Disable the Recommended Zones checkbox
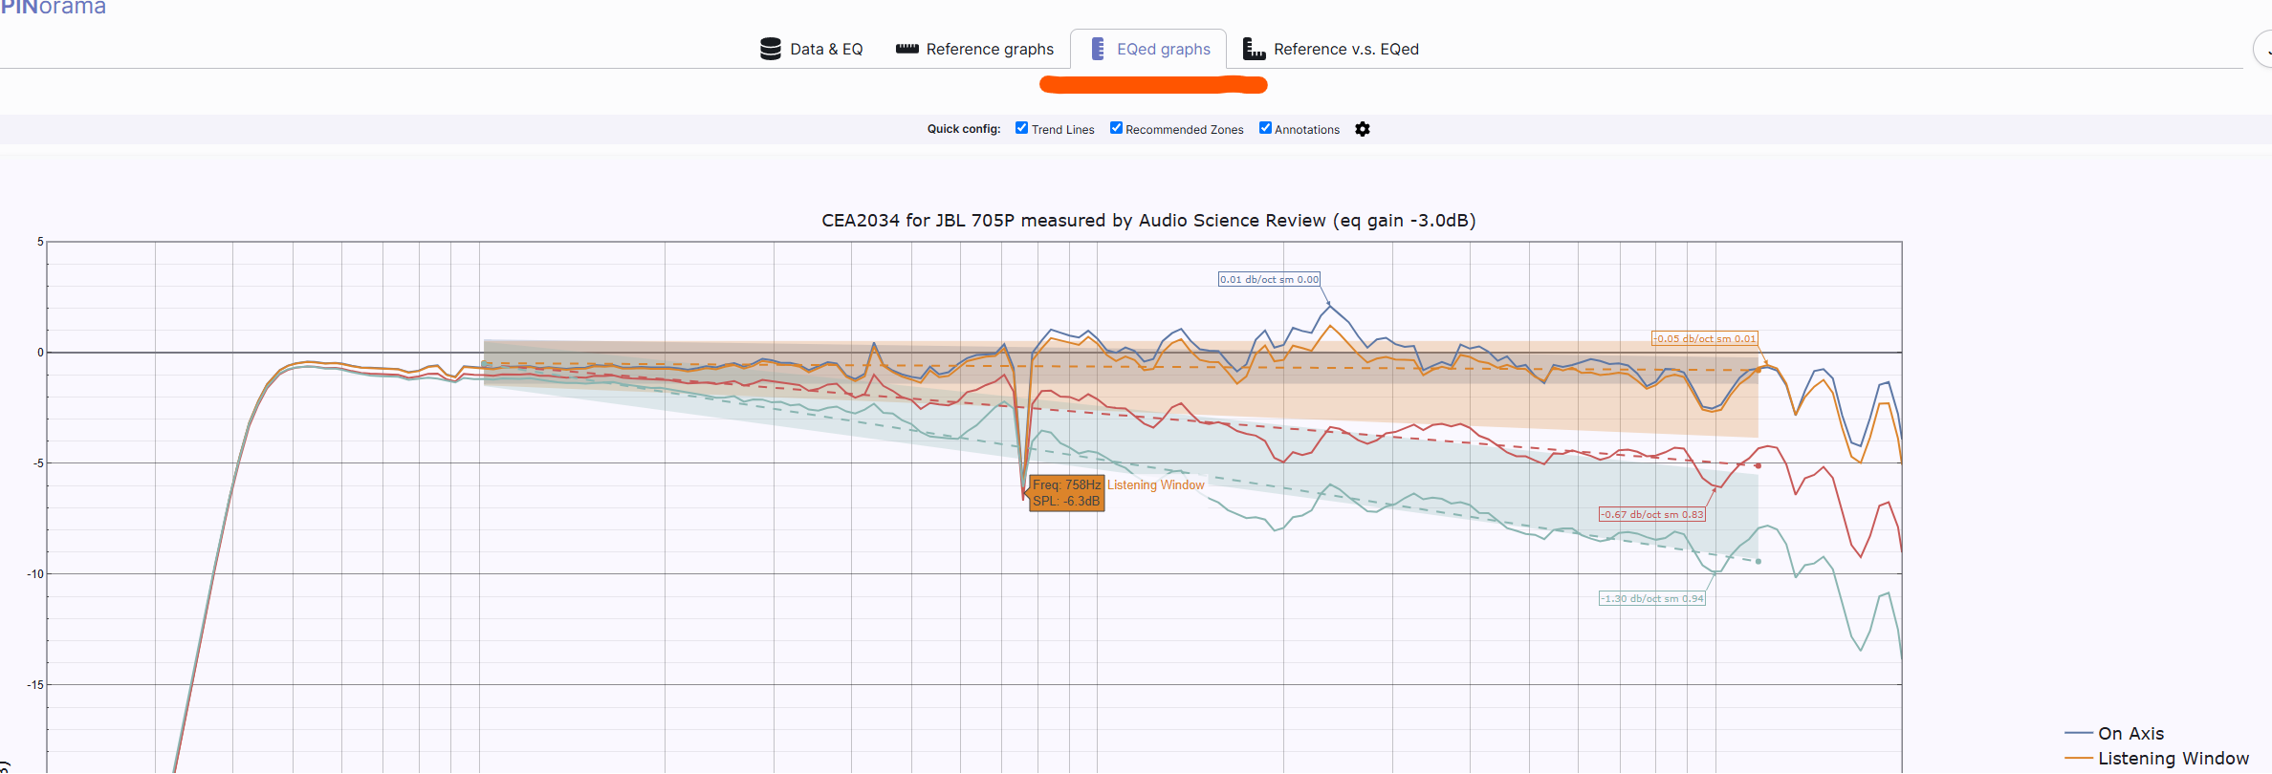Image resolution: width=2272 pixels, height=774 pixels. (1116, 128)
